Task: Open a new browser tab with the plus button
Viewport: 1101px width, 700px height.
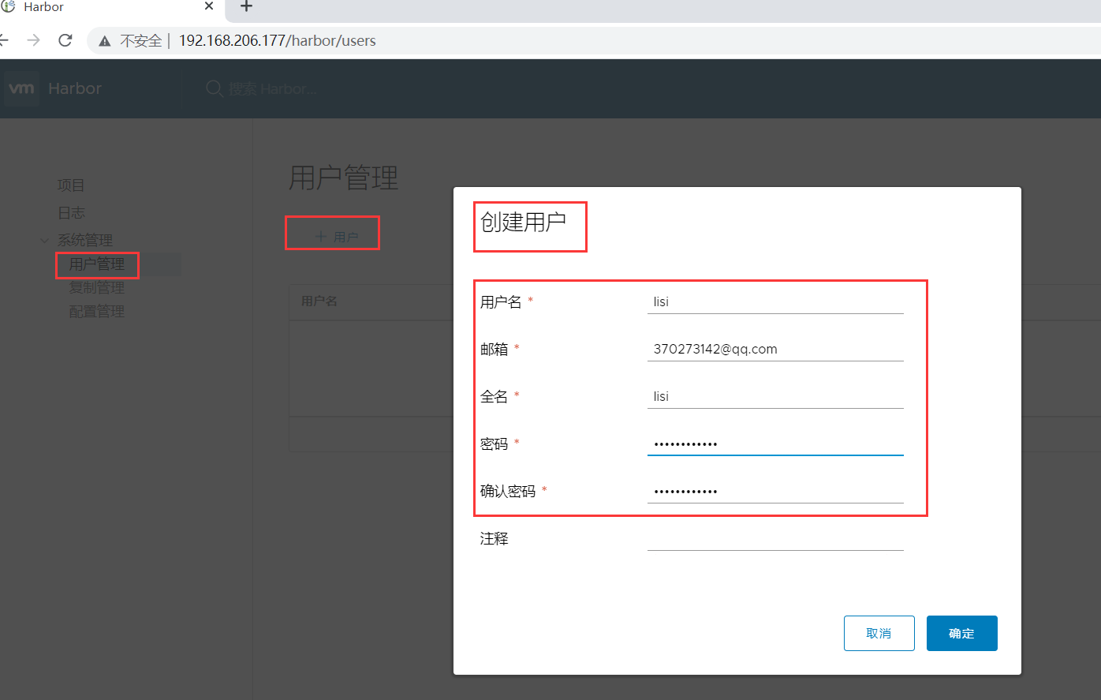Action: (247, 7)
